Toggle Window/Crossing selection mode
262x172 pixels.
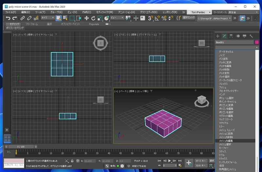(79, 18)
